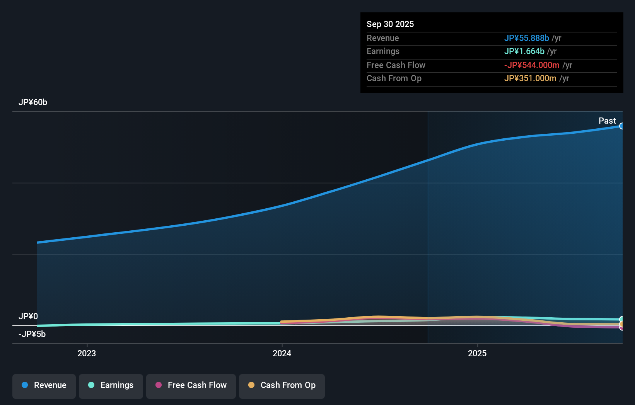Click the -JP¥544.000m Free Cash Flow value
This screenshot has height=405, width=635.
tap(531, 65)
